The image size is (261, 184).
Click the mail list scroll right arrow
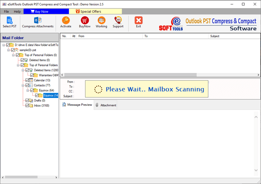258,75
